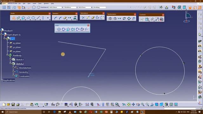Click the Zoom Out magnifier icon
This screenshot has width=203, height=114.
pyautogui.click(x=147, y=104)
